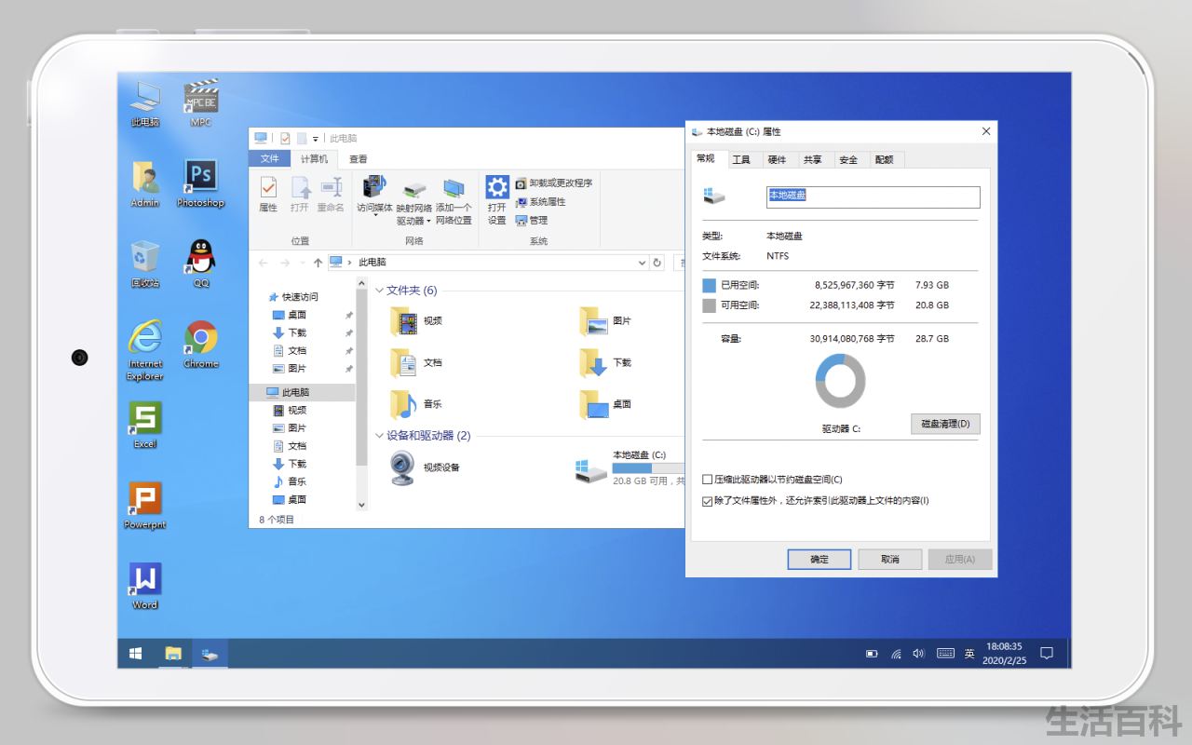The width and height of the screenshot is (1192, 745).
Task: Select the MPC player desktop icon
Action: [x=201, y=102]
